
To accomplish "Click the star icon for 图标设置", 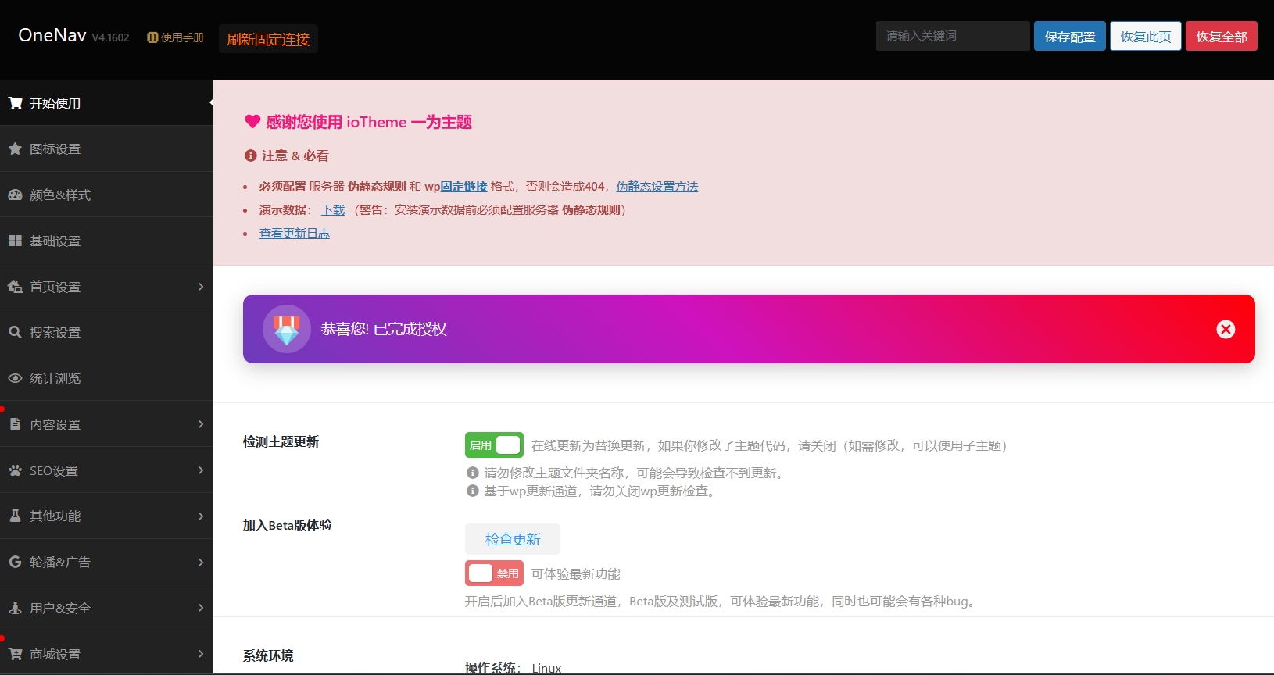I will pyautogui.click(x=15, y=148).
